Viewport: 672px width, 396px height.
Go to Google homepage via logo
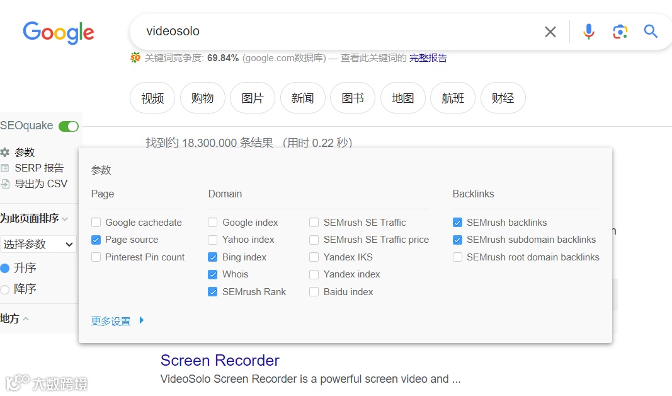tap(59, 32)
